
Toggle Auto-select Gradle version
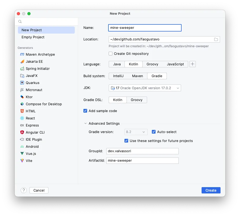click(x=154, y=132)
